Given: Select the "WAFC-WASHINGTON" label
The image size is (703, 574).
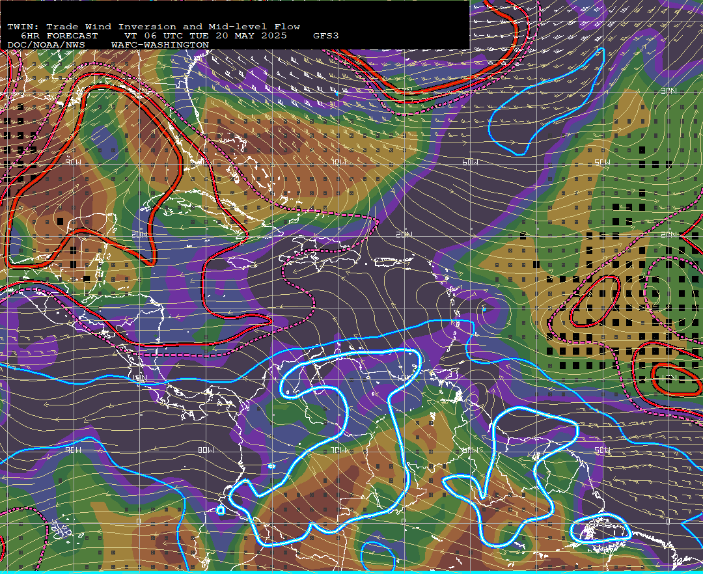Looking at the screenshot, I should pyautogui.click(x=160, y=46).
